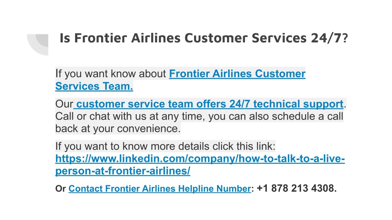Click the 'back at your convenience.' line
392x220 pixels.
(x=118, y=129)
